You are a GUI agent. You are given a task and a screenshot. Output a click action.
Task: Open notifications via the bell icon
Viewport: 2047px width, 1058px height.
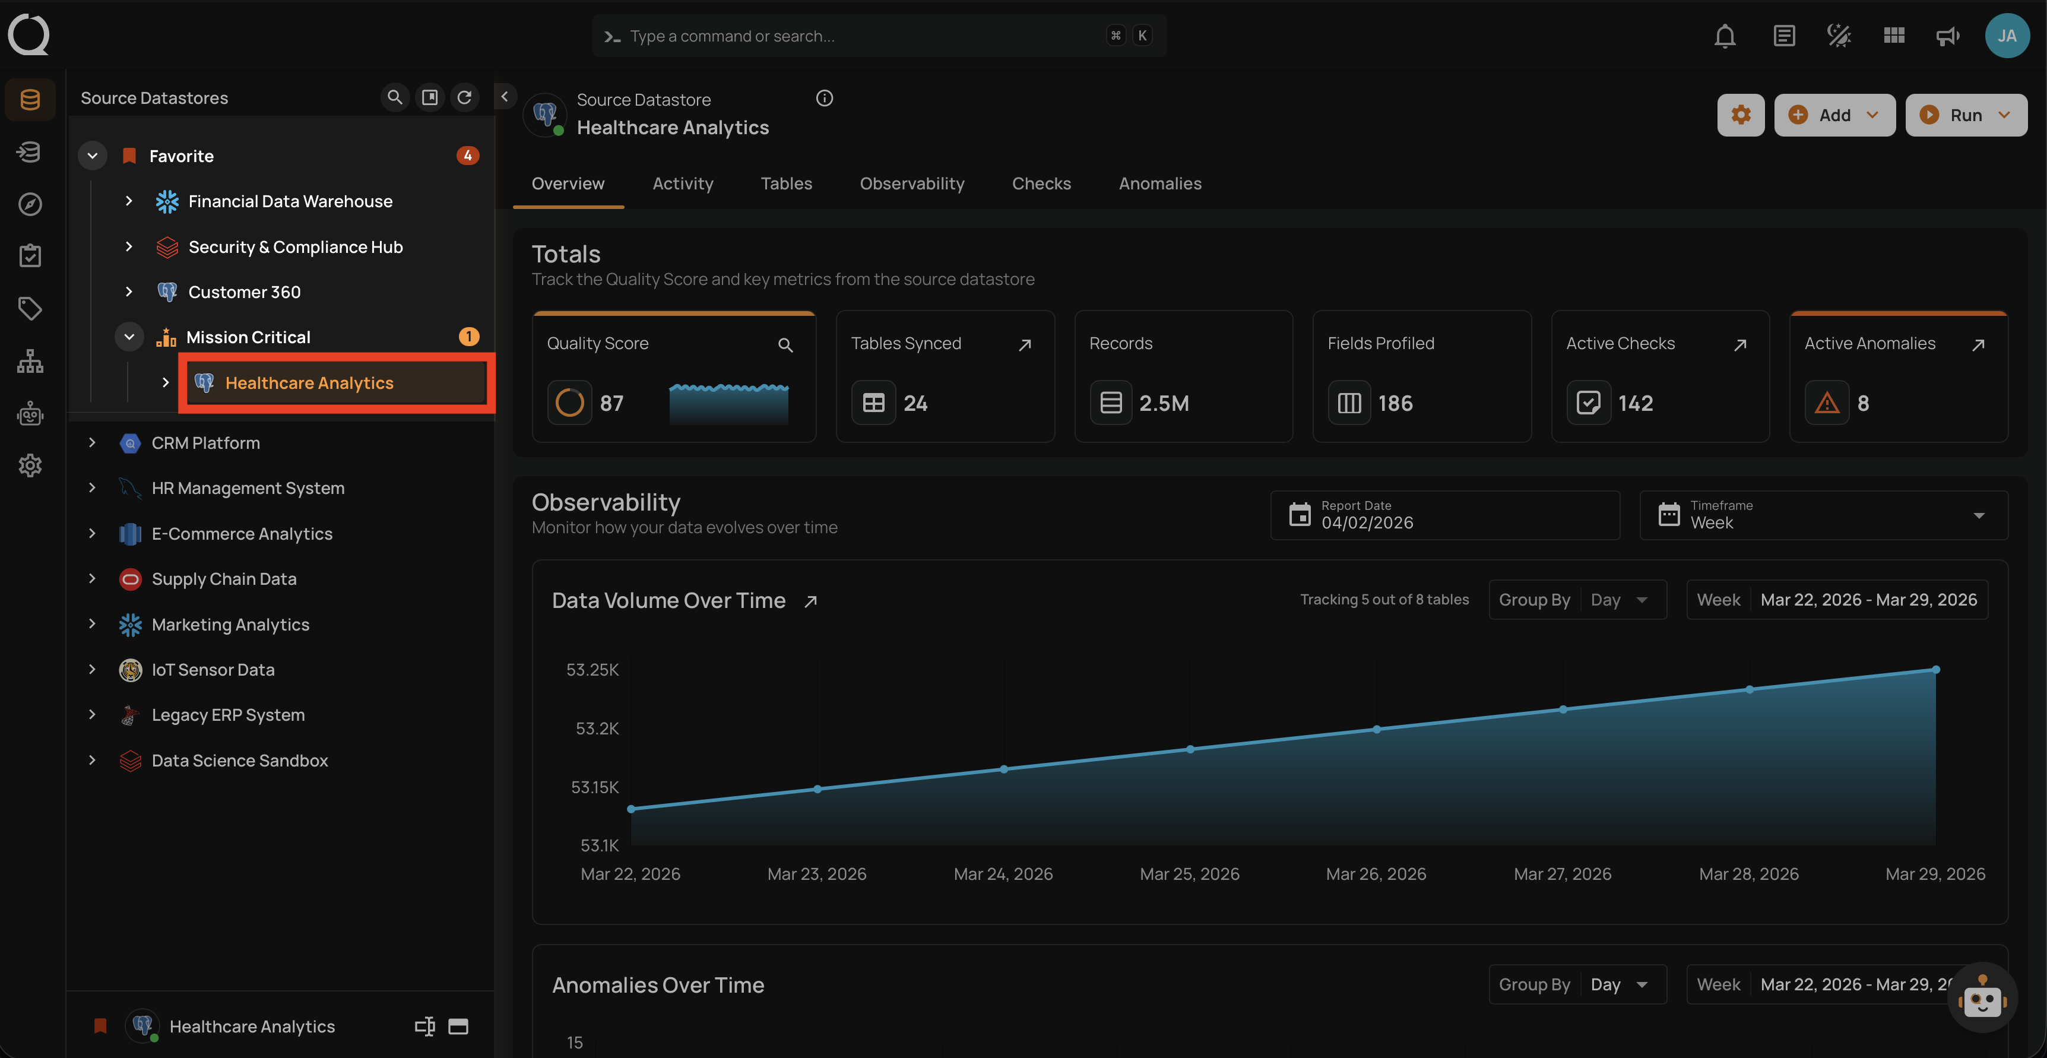pos(1725,35)
